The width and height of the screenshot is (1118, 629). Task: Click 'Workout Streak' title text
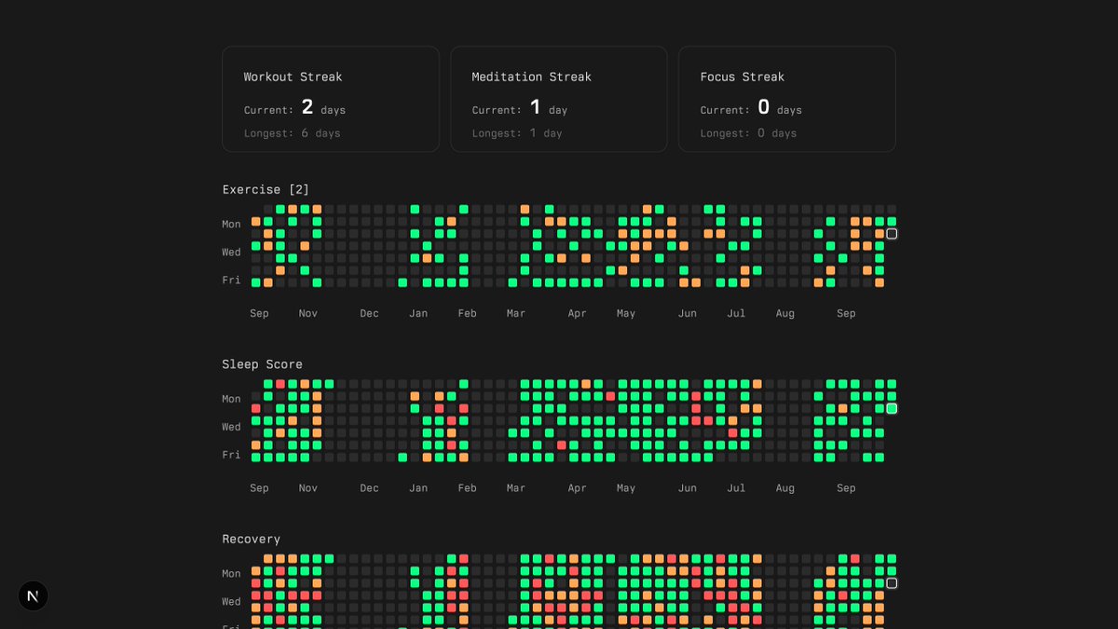(x=293, y=76)
